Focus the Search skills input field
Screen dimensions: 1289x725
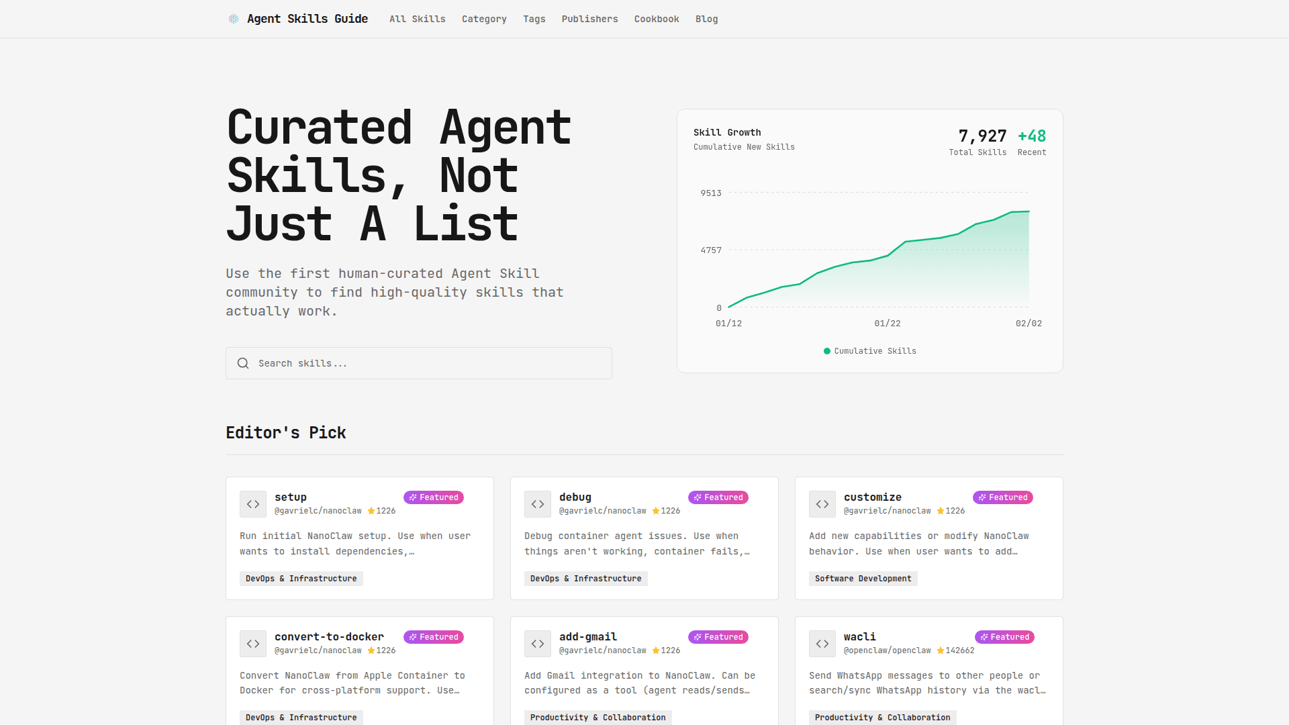pos(430,363)
